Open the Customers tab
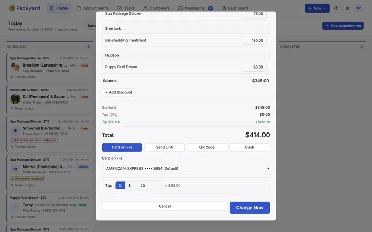This screenshot has width=372, height=232. pyautogui.click(x=157, y=8)
